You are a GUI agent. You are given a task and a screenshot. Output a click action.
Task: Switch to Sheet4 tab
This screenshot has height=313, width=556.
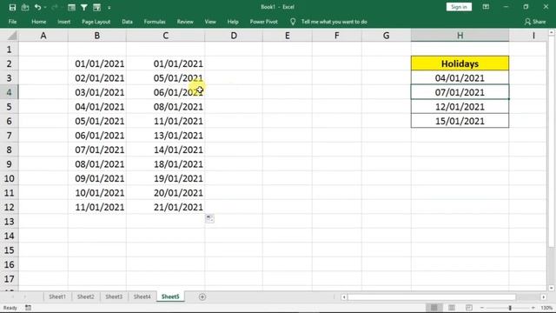(142, 296)
